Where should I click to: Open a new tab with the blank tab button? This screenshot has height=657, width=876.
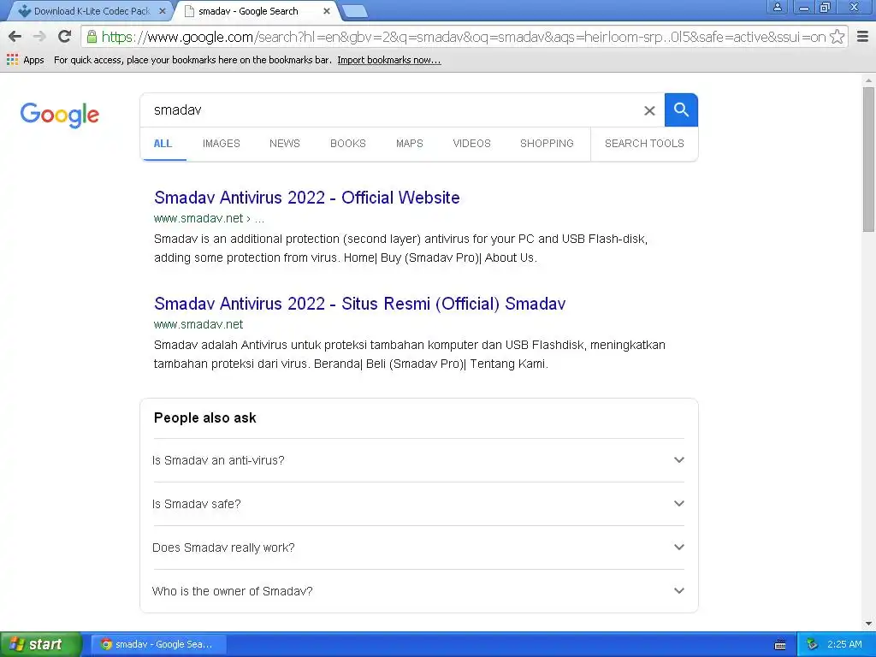(x=353, y=11)
